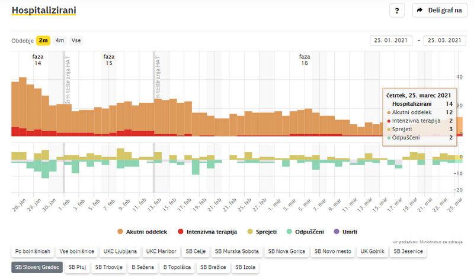The width and height of the screenshot is (474, 276).
Task: Click the Hospitalizirani heading link
Action: click(x=44, y=11)
